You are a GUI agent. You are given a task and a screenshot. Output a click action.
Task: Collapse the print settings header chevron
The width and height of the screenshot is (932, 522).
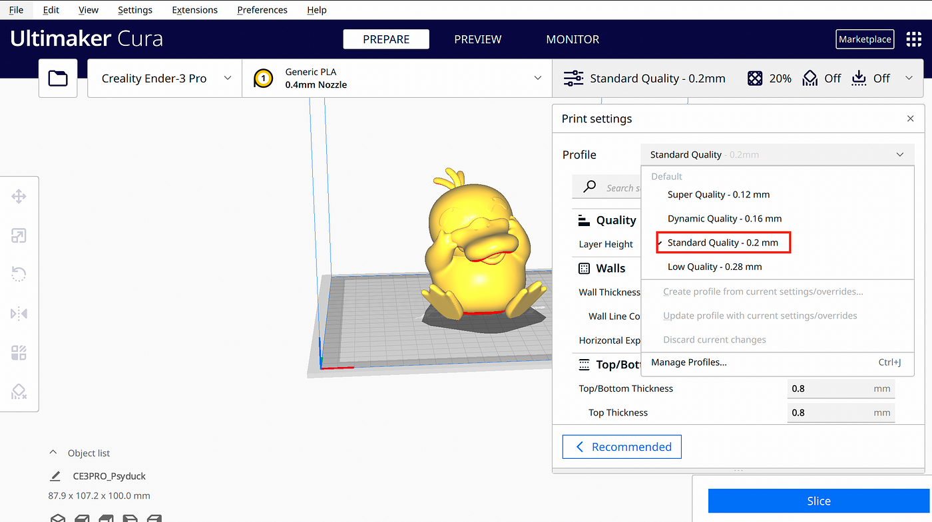tap(909, 78)
